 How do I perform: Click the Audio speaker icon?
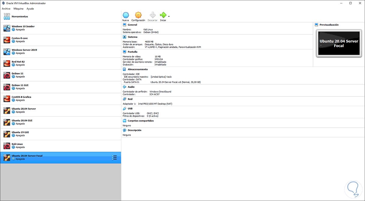click(x=124, y=87)
